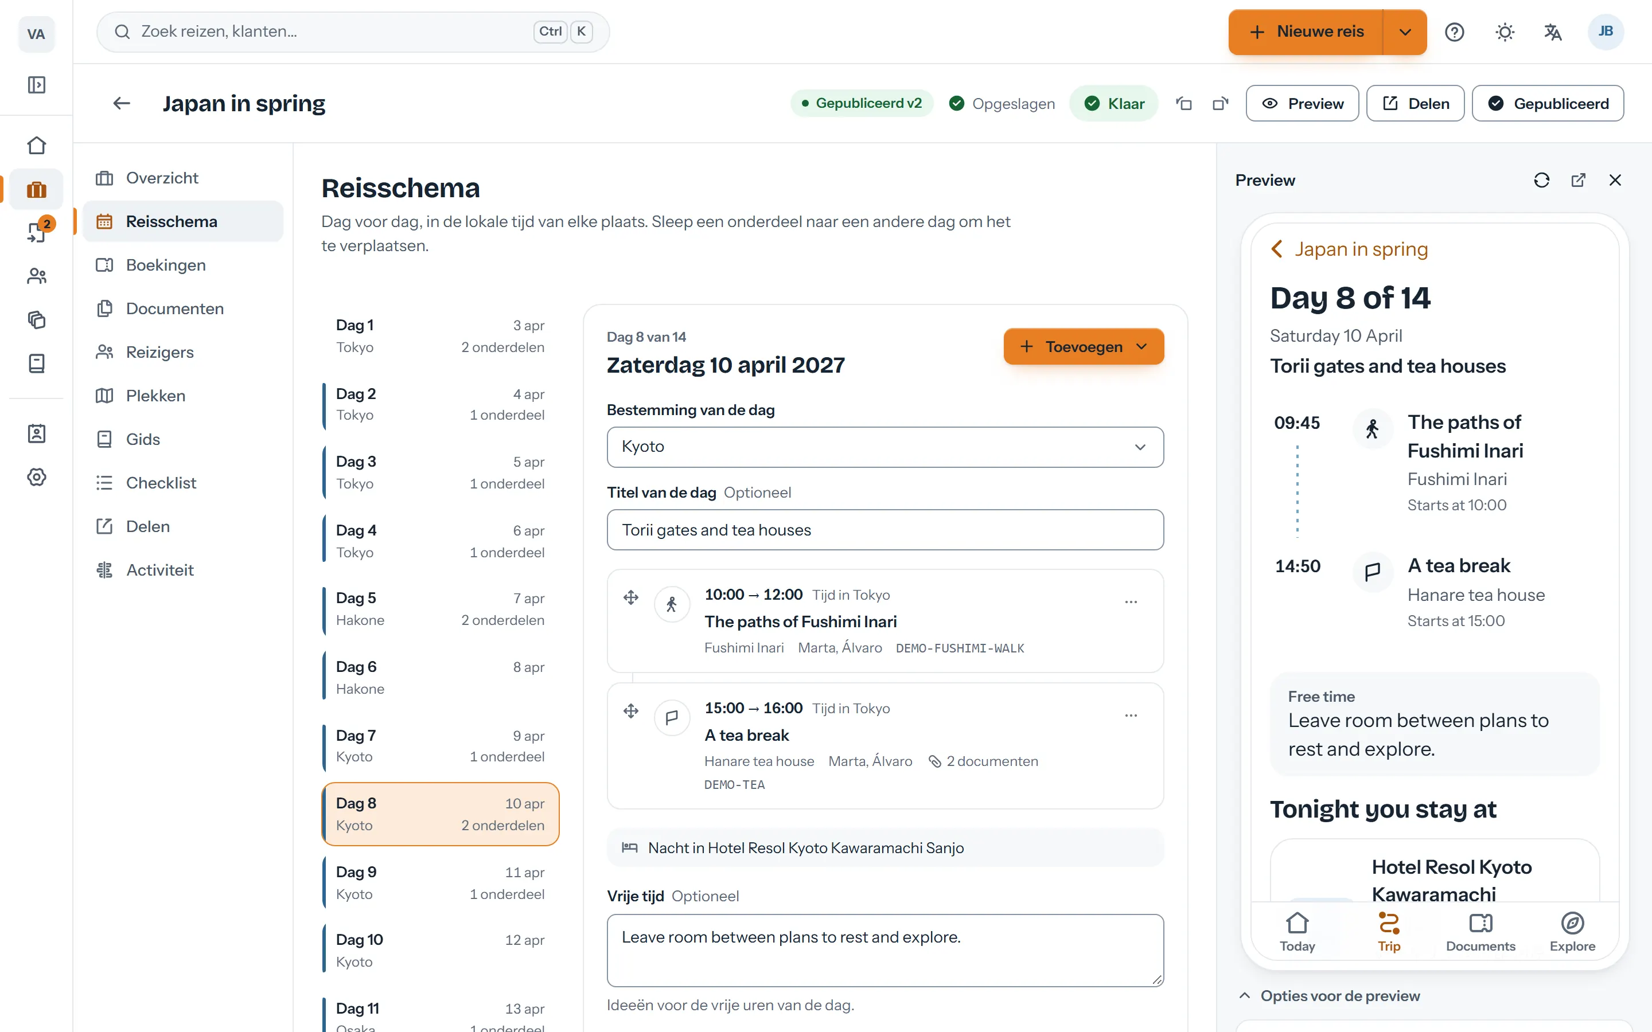
Task: Open more options for The paths of Fushimi Inari
Action: [x=1131, y=602]
